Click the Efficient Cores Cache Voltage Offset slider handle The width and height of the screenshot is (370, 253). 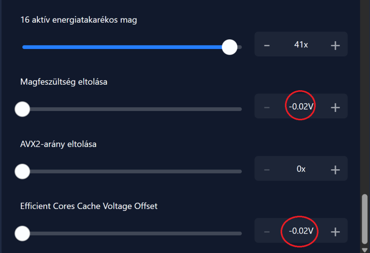pos(22,234)
